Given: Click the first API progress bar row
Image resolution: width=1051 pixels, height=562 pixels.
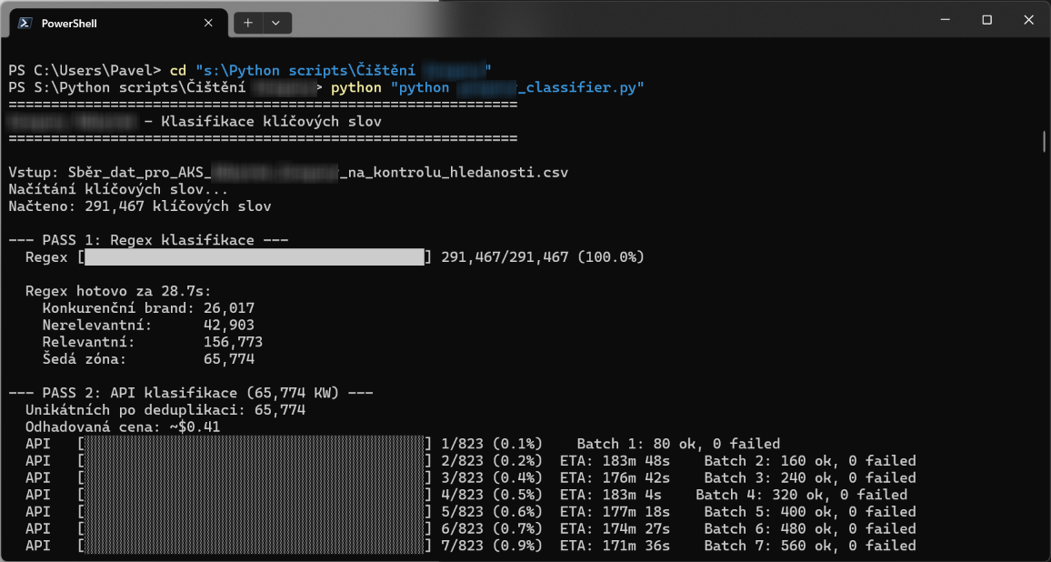Looking at the screenshot, I should [x=254, y=444].
